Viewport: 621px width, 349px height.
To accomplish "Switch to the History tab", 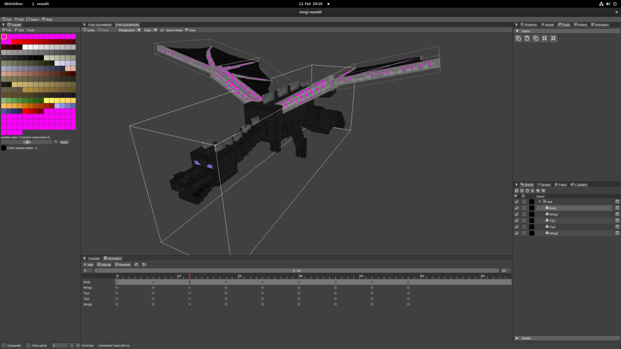I will tap(580, 25).
